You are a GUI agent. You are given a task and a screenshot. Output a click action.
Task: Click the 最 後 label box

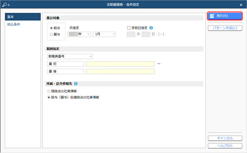65,71
